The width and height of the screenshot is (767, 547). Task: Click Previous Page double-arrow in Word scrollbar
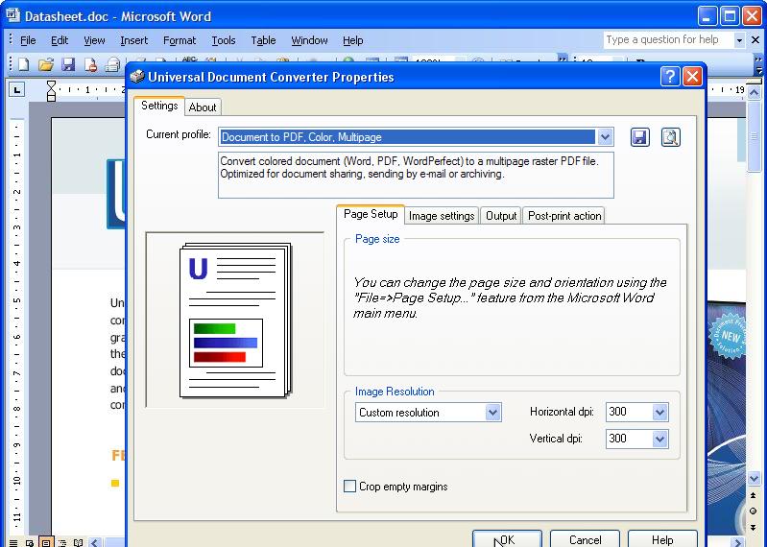(754, 496)
